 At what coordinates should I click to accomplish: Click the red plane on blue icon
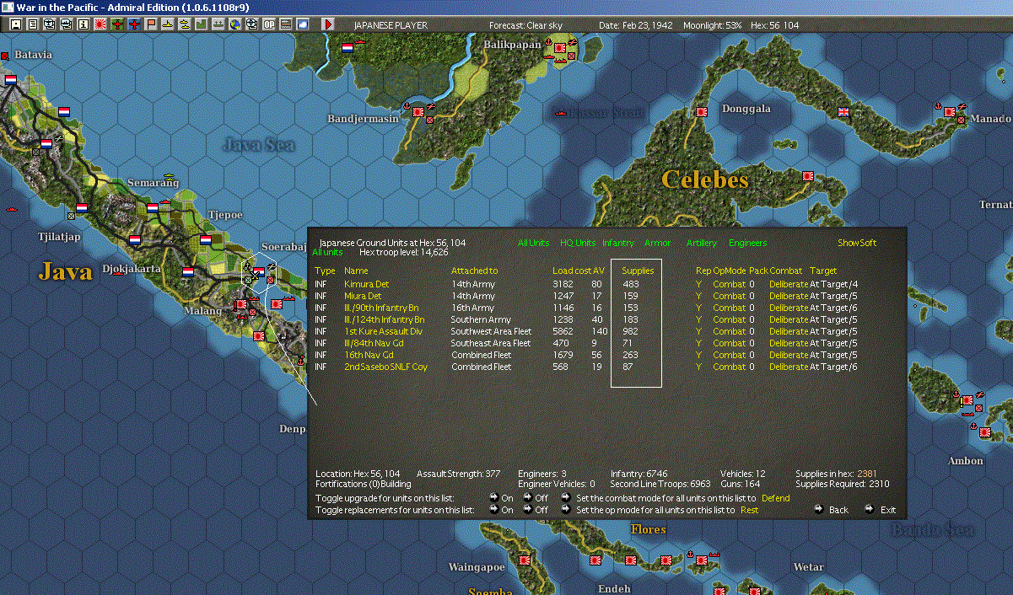(x=135, y=24)
